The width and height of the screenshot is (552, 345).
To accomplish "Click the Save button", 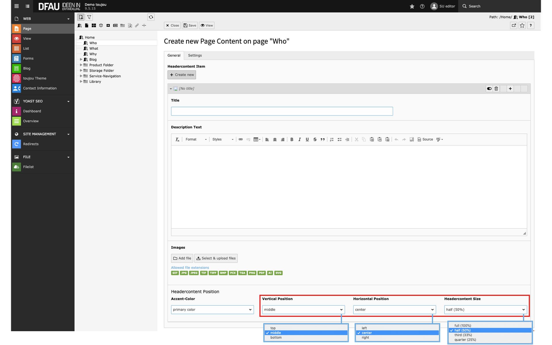I will click(190, 26).
